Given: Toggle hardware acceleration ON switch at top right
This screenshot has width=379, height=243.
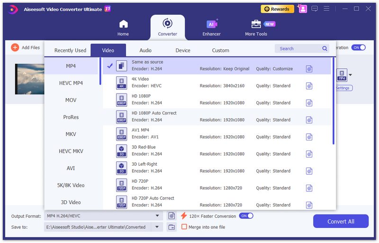Looking at the screenshot, I should [x=358, y=47].
